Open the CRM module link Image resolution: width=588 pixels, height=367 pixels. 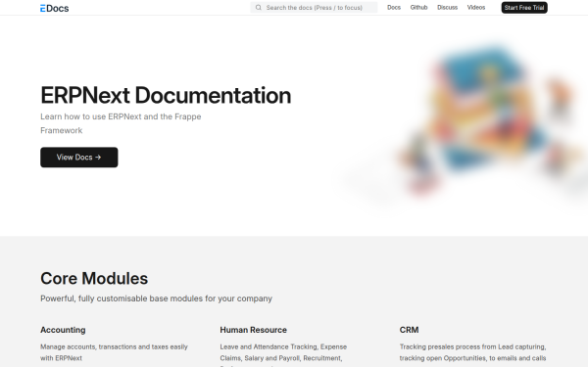pos(409,330)
